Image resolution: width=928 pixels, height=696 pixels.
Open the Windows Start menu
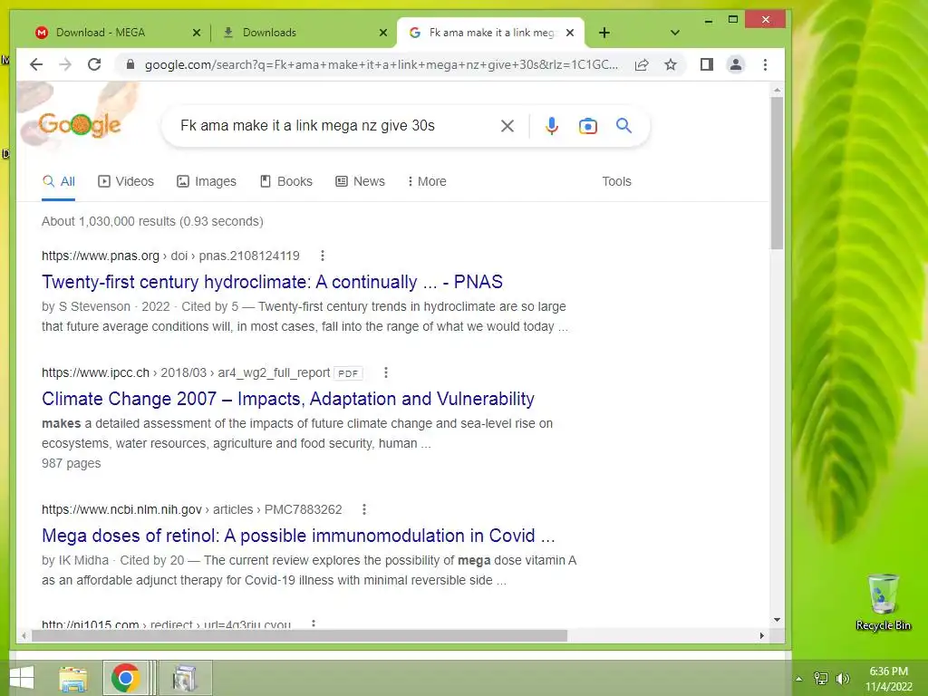pos(22,678)
